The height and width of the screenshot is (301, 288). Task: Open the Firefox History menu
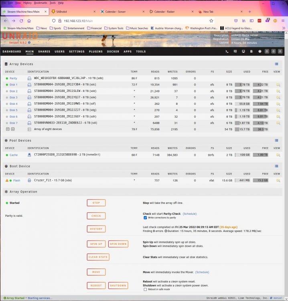click(27, 3)
